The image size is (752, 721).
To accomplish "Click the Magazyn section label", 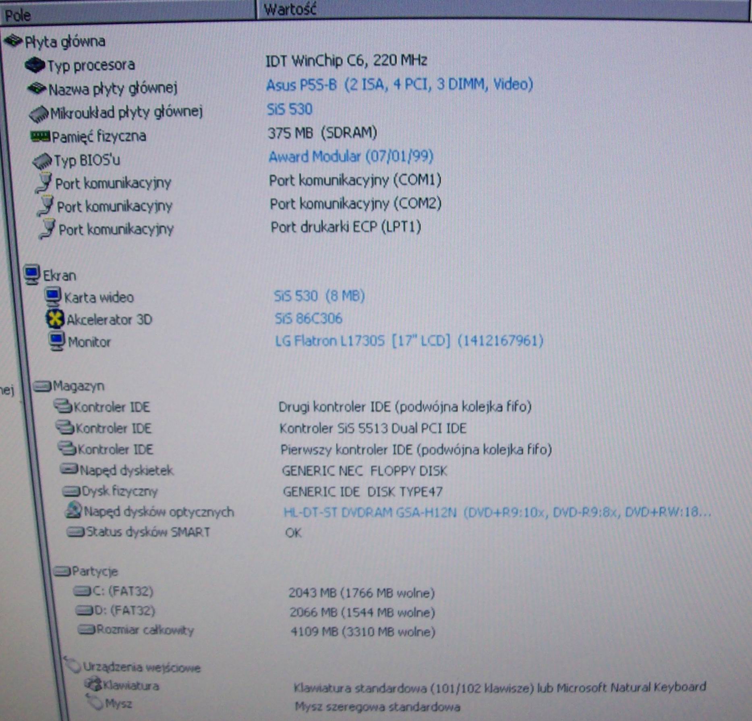I will tap(79, 386).
